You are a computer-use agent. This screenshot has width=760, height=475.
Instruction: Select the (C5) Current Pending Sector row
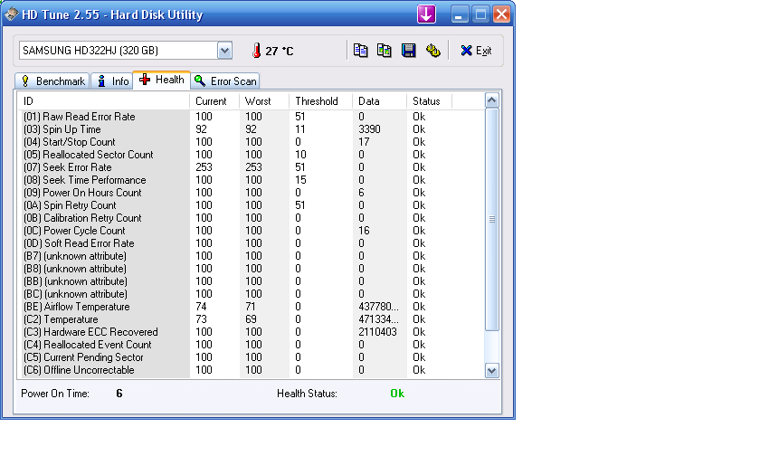(x=251, y=357)
